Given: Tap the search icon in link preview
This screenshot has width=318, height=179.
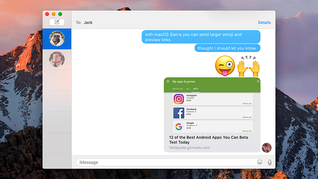Looking at the screenshot, I should (258, 82).
